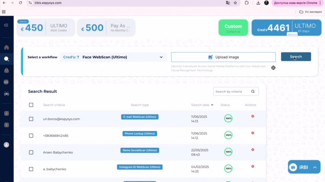Open the API code icon in sidebar

pos(6,82)
